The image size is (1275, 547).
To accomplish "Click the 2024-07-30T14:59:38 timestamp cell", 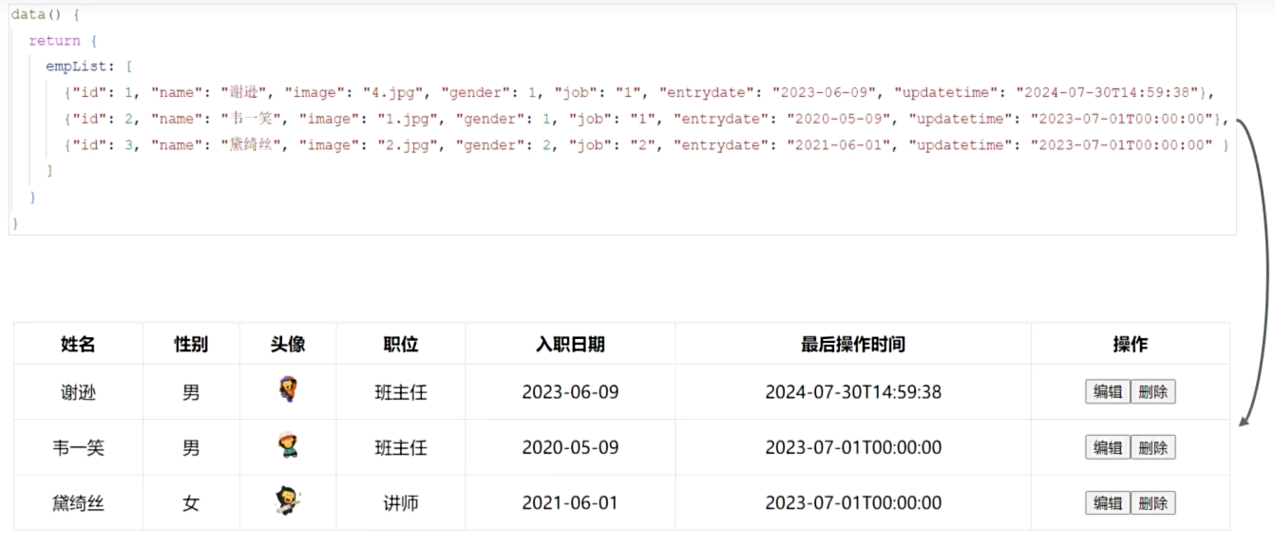I will pos(852,392).
